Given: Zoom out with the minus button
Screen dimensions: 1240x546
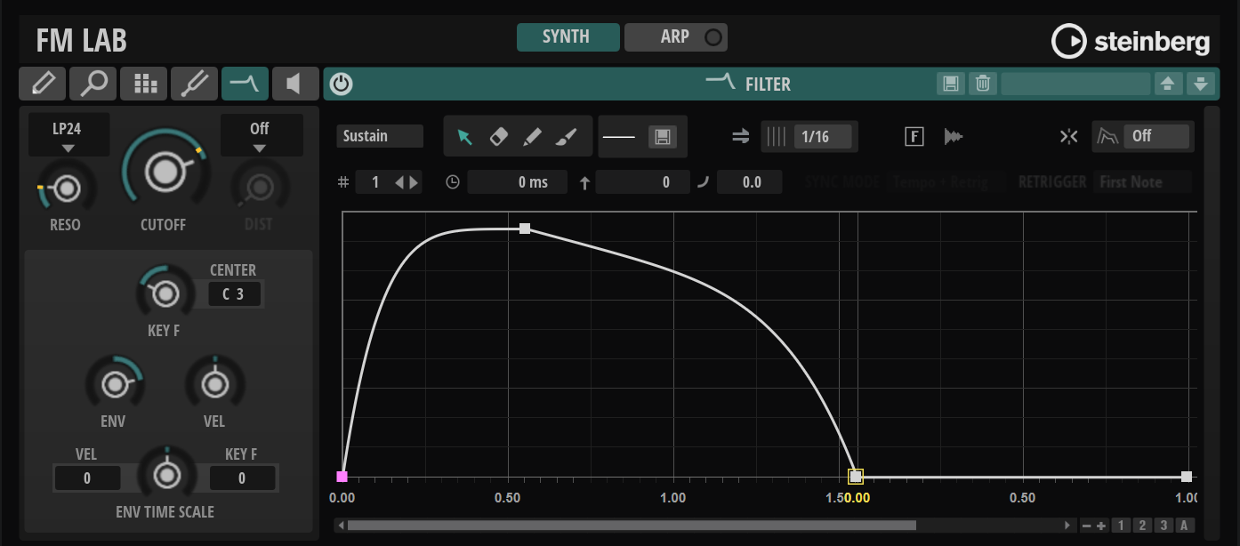Looking at the screenshot, I should pyautogui.click(x=1087, y=526).
